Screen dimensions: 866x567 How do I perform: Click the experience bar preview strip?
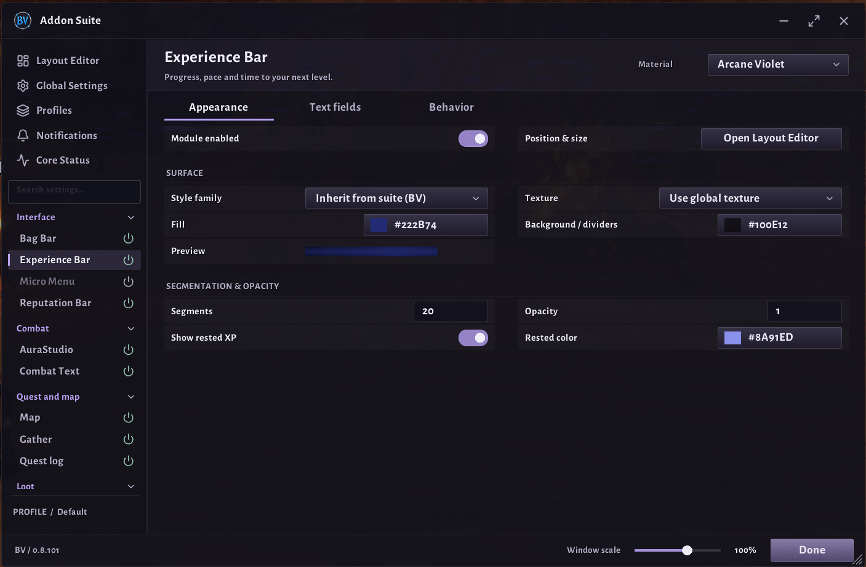click(371, 252)
